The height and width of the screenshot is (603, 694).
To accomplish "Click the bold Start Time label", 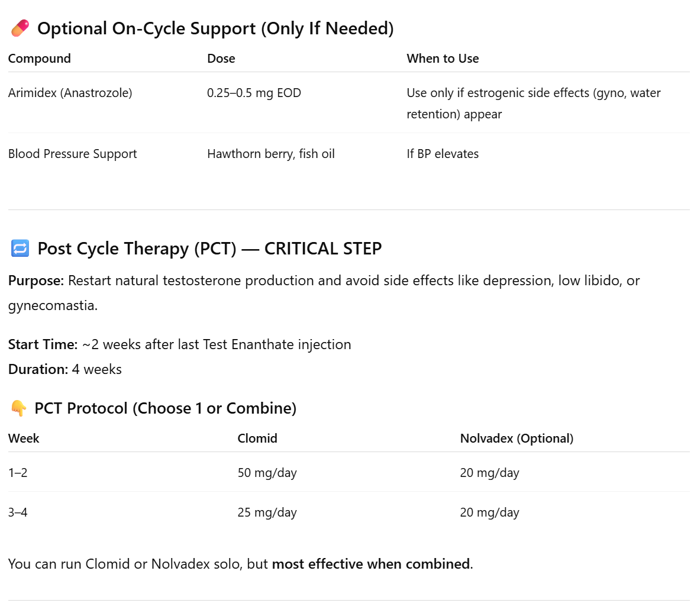I will click(x=43, y=344).
